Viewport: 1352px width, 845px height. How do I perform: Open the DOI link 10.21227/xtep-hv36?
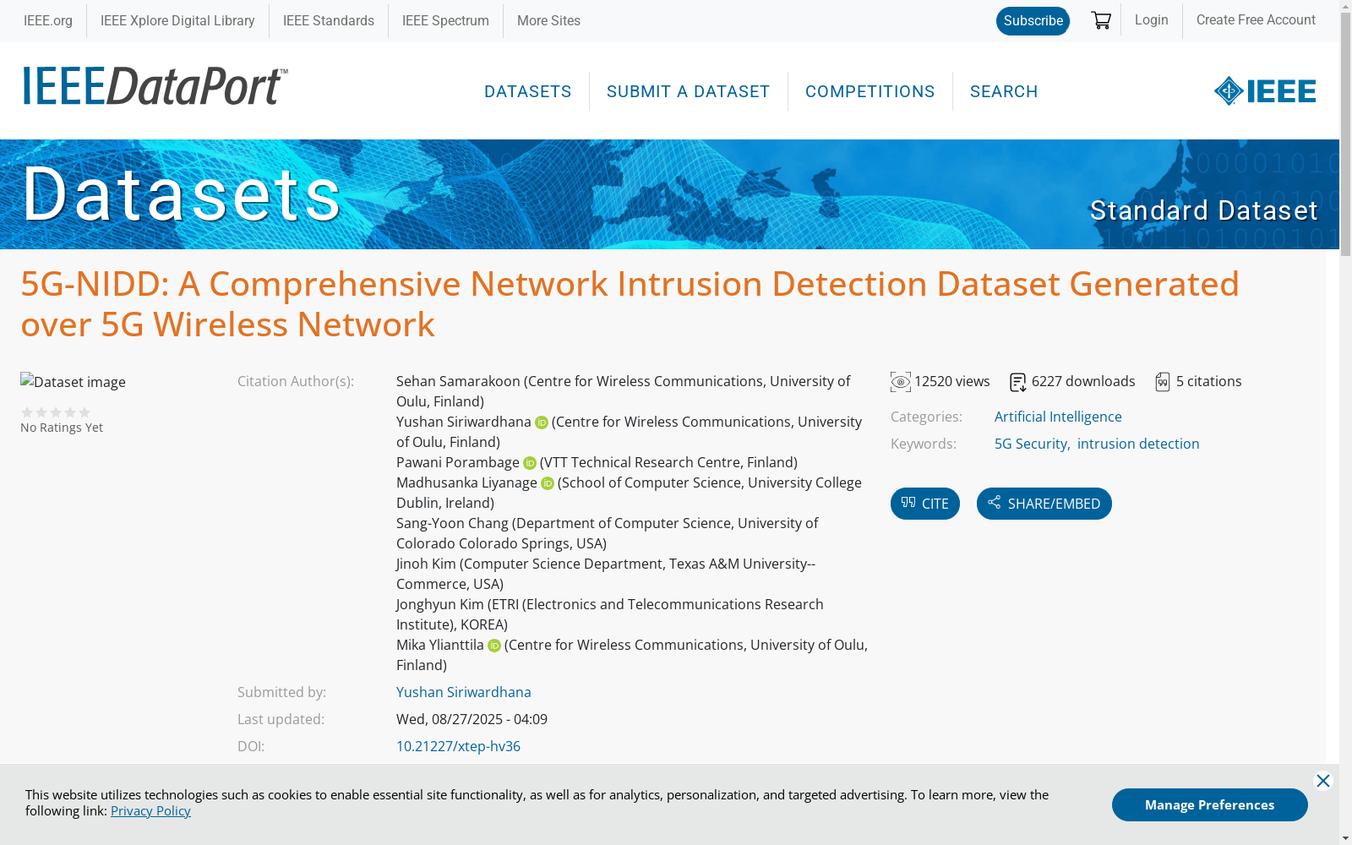click(x=458, y=746)
